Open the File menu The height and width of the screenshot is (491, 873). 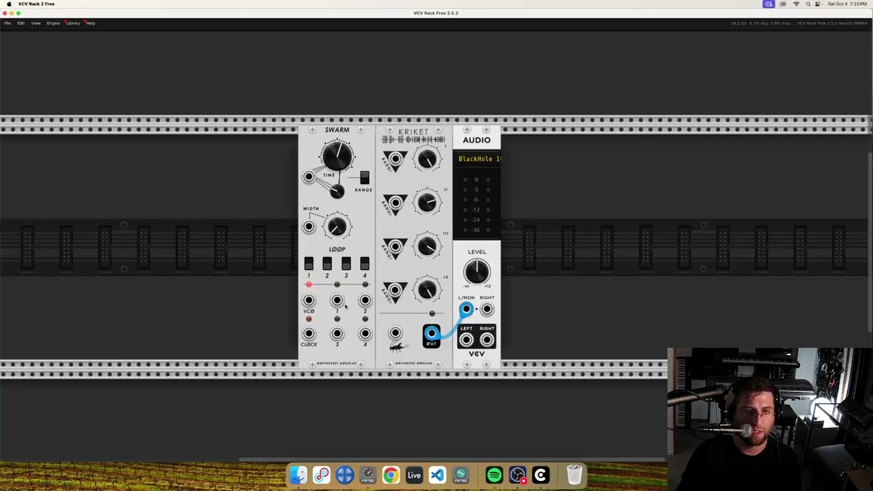[x=8, y=23]
